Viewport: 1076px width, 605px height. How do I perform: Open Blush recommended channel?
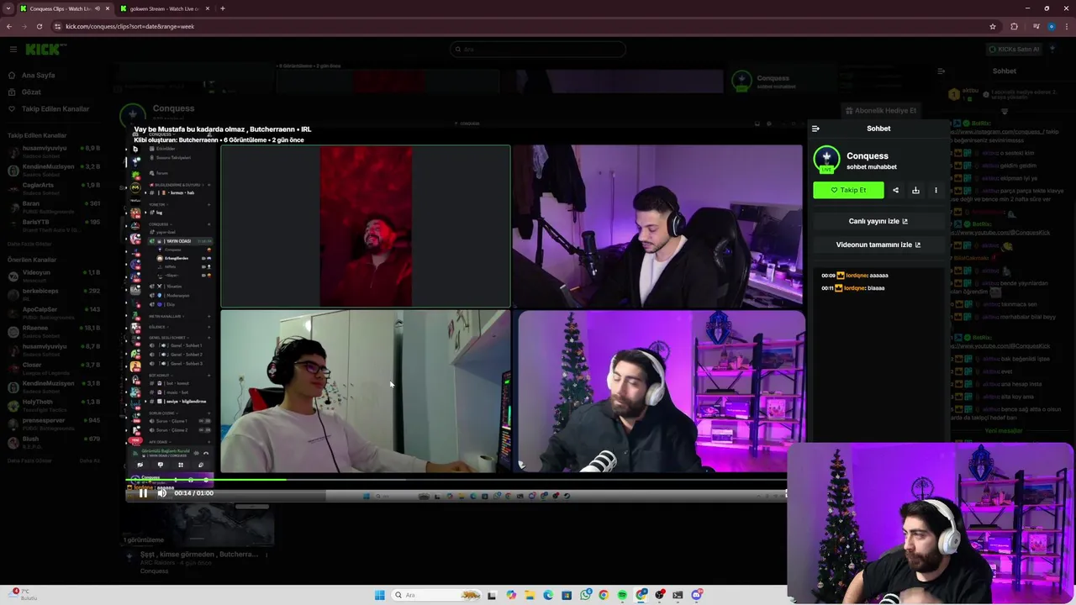[54, 442]
